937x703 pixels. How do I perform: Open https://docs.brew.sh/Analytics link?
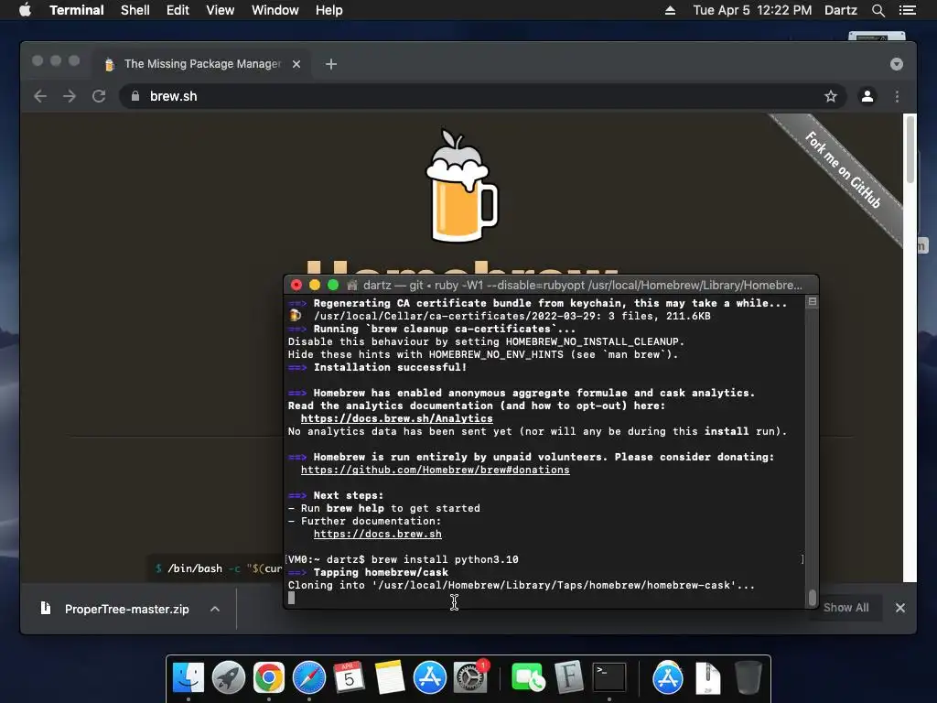(397, 418)
